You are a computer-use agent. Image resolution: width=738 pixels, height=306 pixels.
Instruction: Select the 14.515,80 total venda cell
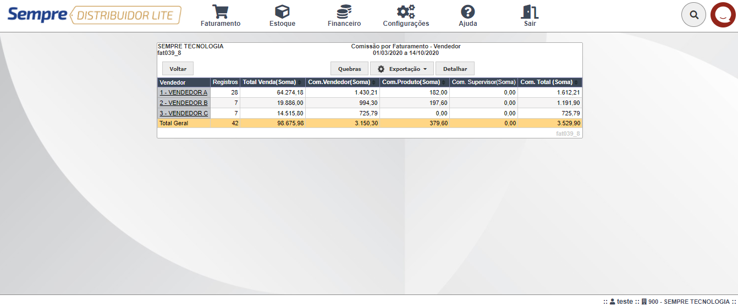[273, 113]
